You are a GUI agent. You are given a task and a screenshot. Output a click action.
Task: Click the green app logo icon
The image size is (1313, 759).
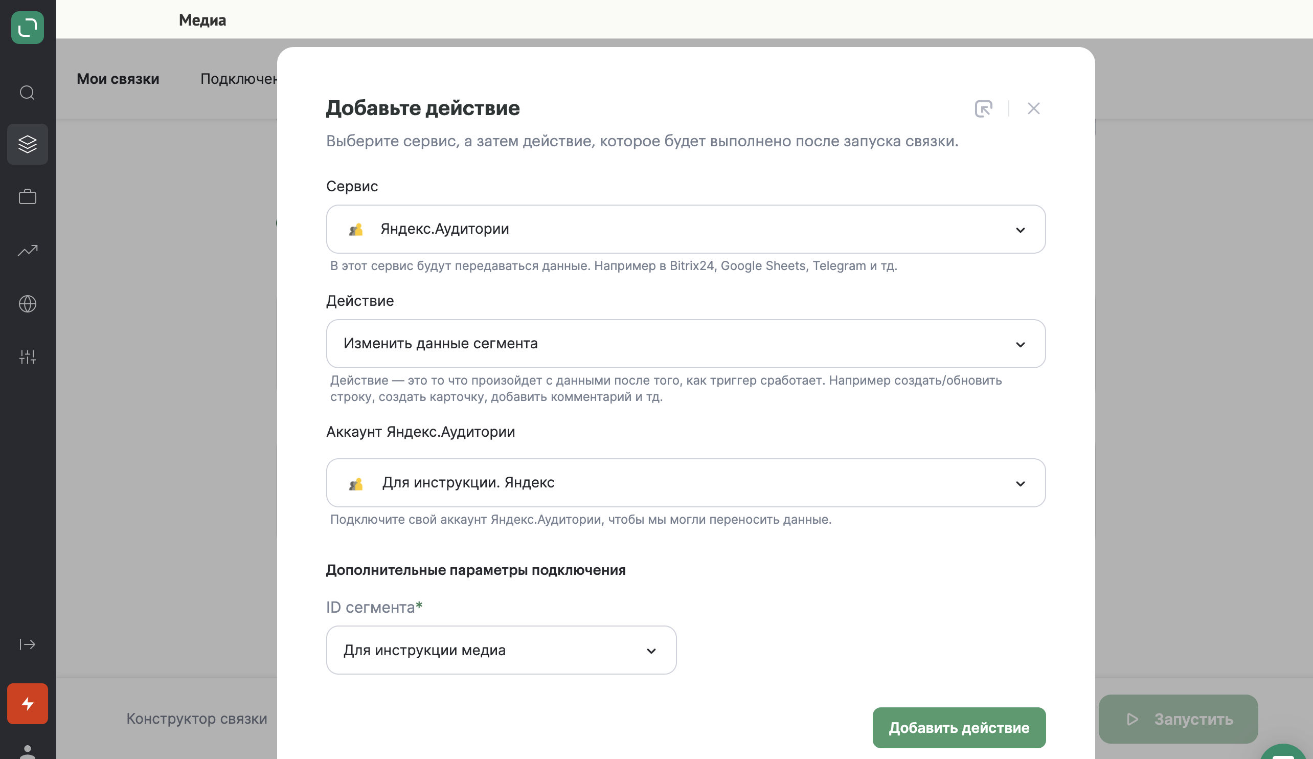28,28
